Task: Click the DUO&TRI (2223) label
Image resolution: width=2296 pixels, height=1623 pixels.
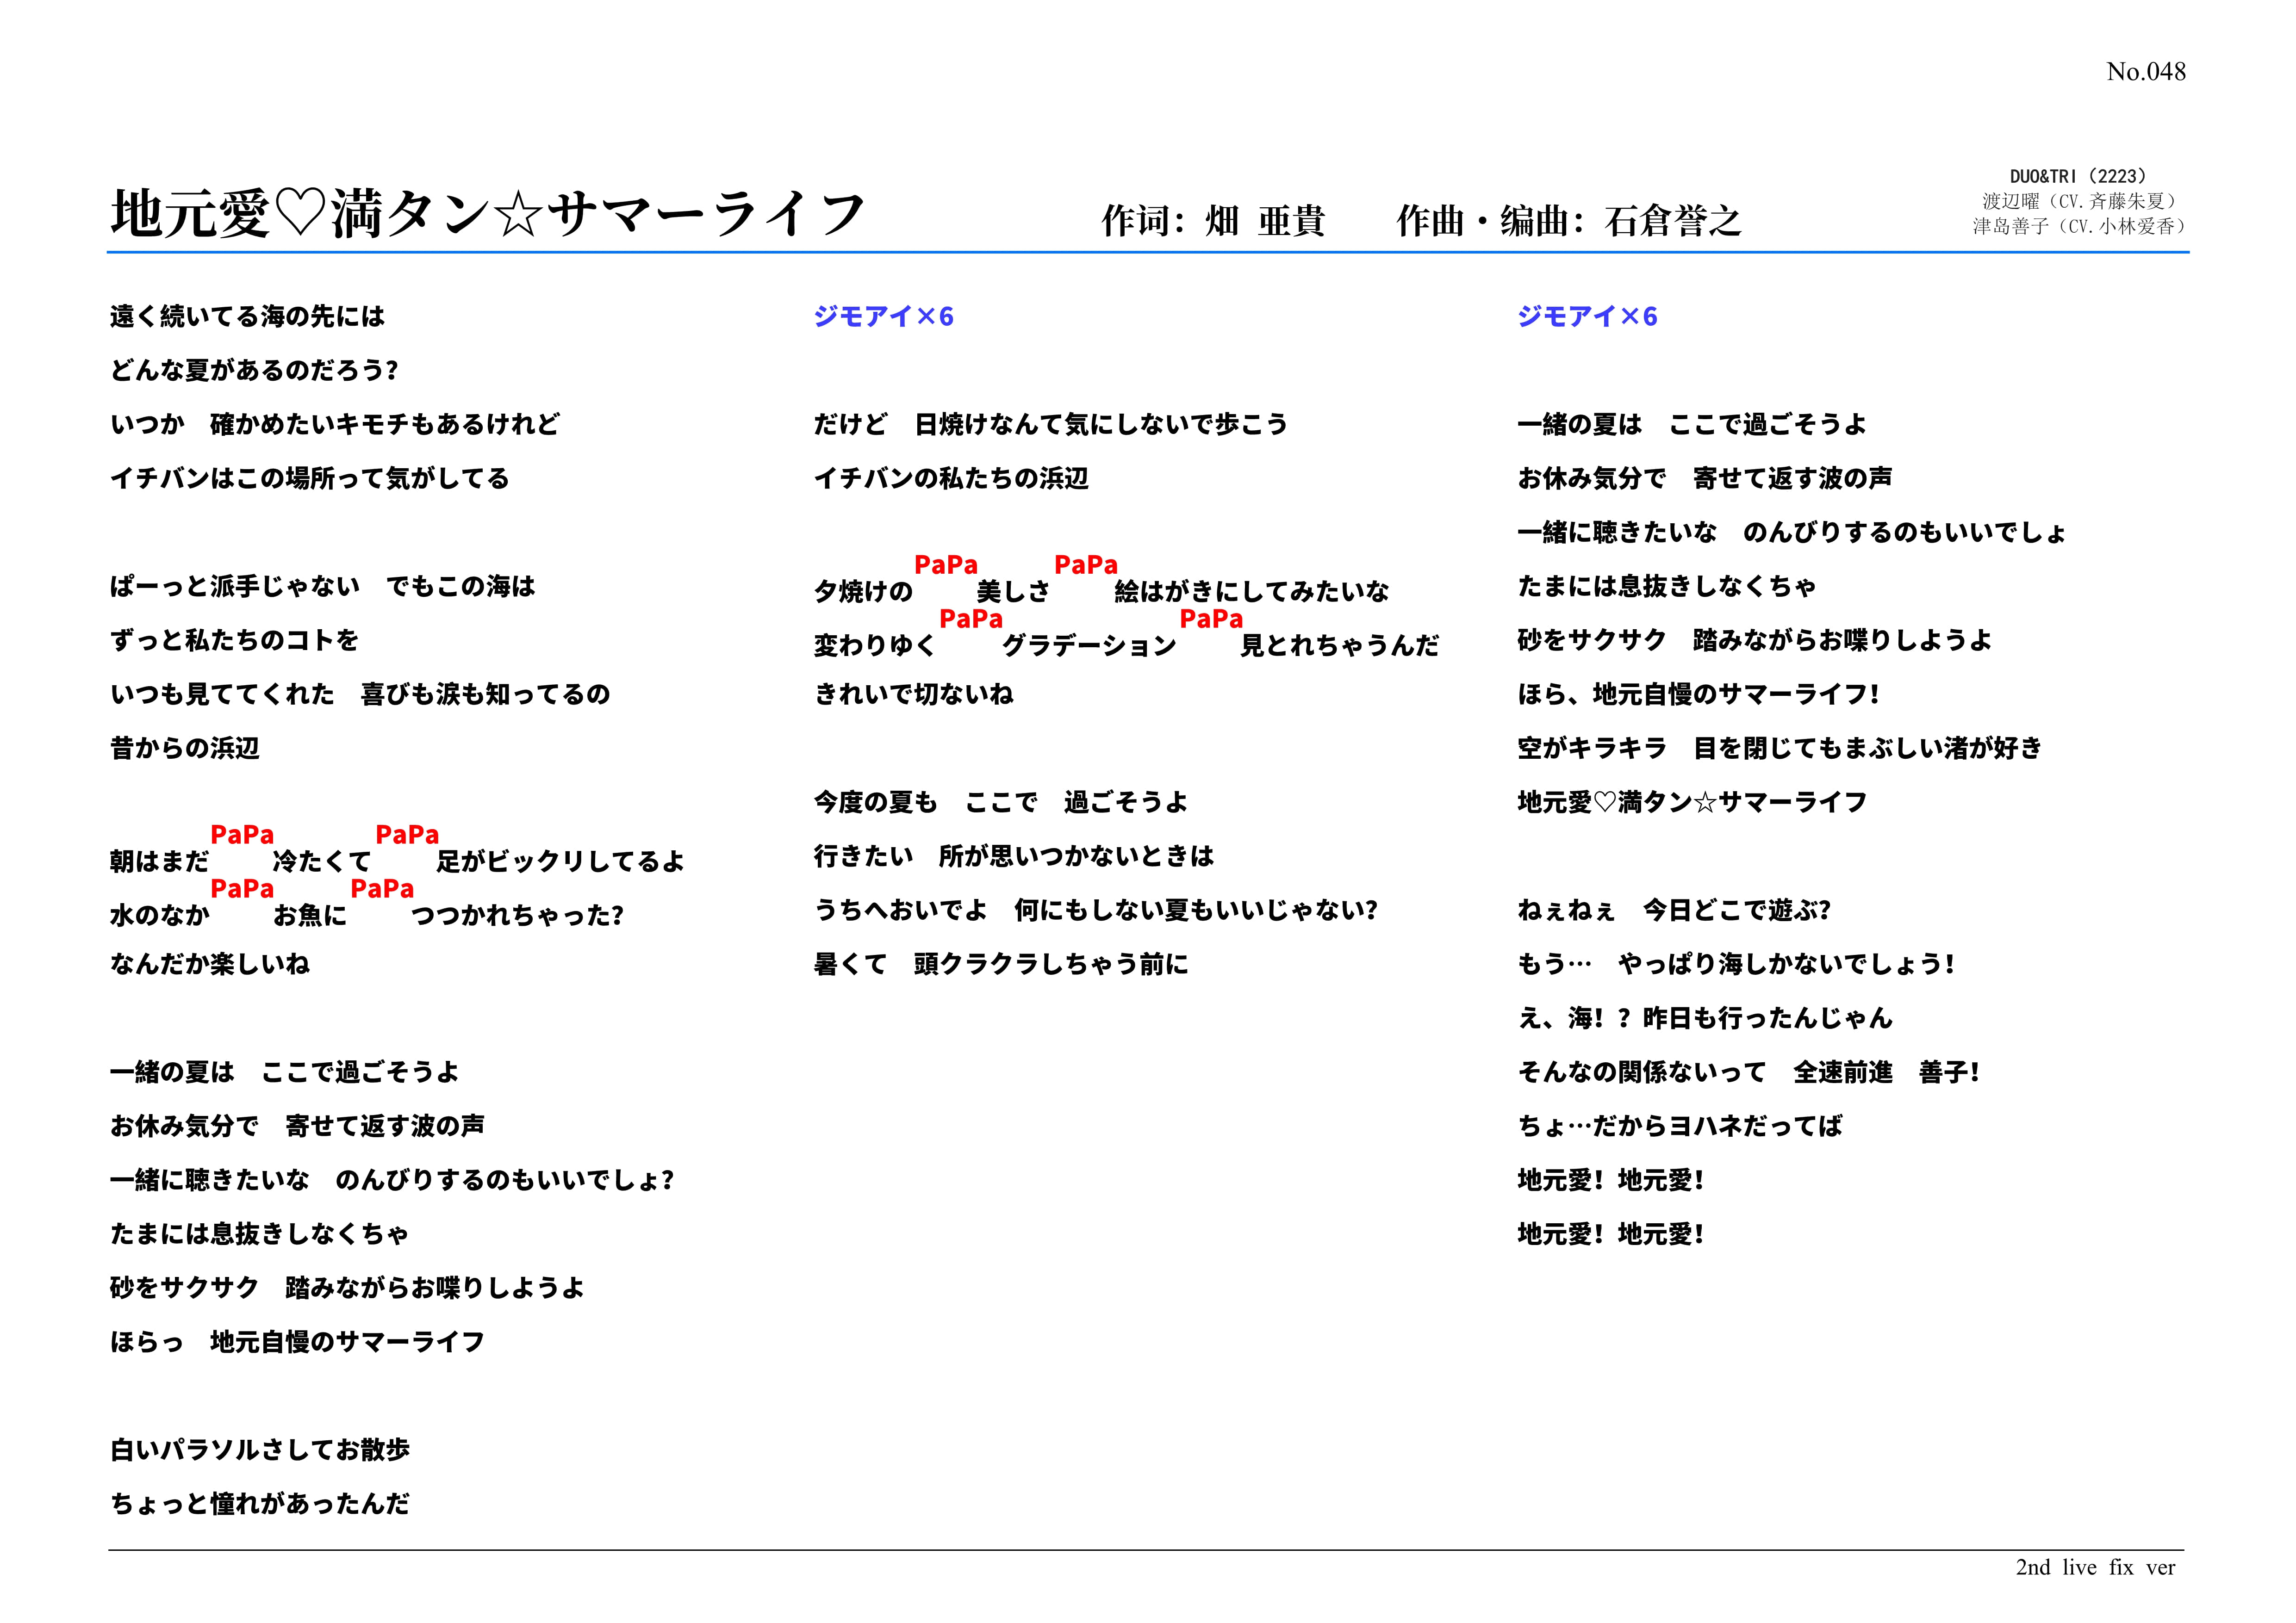Action: (2077, 176)
